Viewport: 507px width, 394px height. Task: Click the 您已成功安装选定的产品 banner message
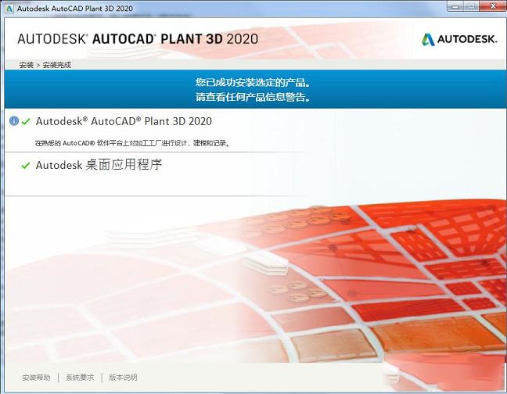[253, 82]
